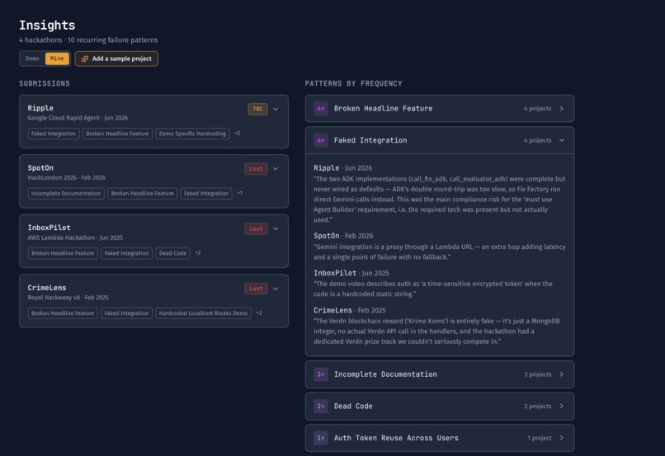Click 'HackLondon 2026 · Feb 2026' subtitle
Screen dimensions: 665x456
[67, 177]
